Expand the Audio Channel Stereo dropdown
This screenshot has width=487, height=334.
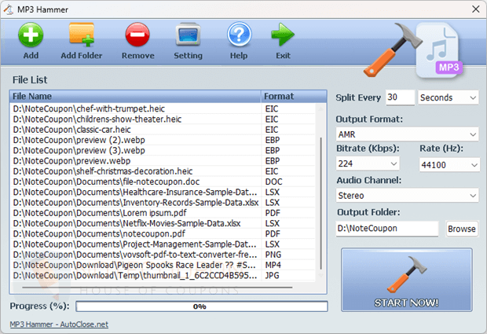click(407, 196)
